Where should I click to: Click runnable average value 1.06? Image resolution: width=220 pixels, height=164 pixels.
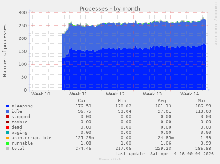pyautogui.click(x=166, y=143)
